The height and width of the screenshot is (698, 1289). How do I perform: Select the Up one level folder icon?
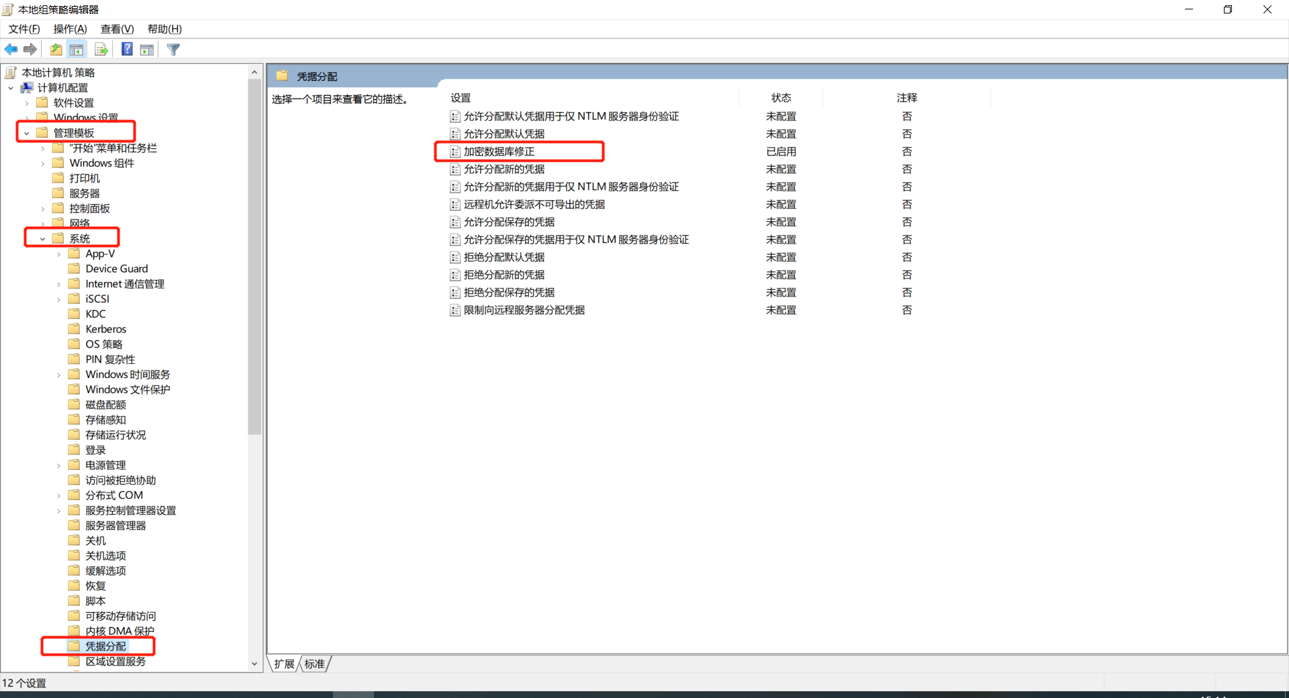click(x=56, y=49)
